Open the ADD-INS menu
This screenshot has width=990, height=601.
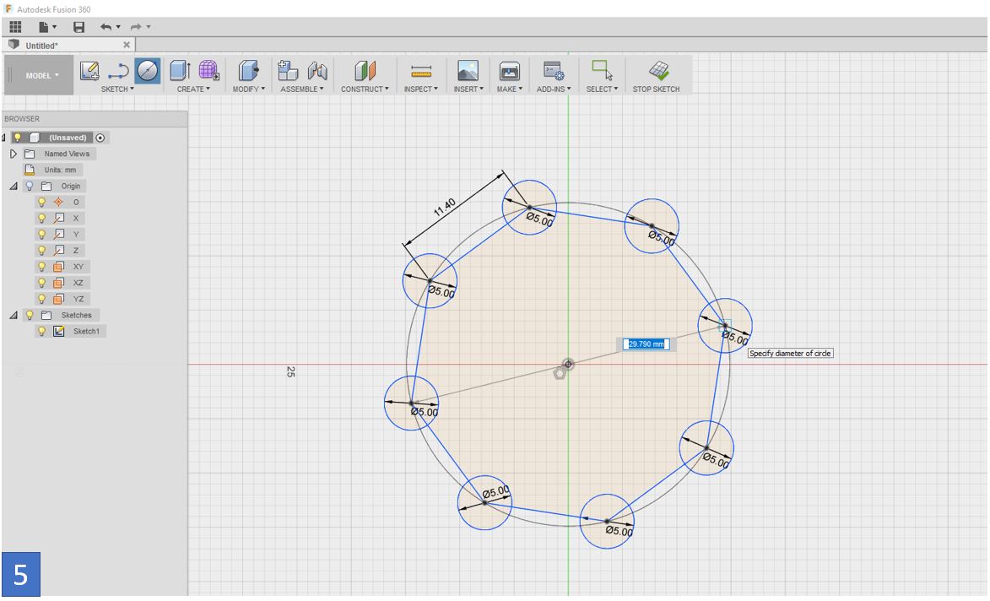(x=553, y=89)
